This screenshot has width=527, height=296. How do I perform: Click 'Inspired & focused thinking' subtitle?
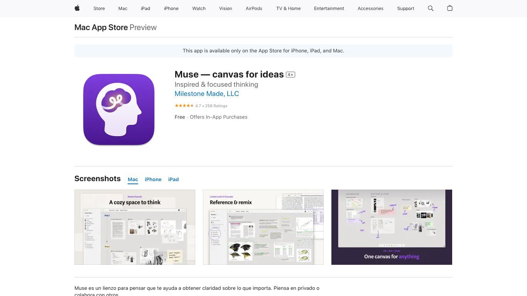point(216,84)
